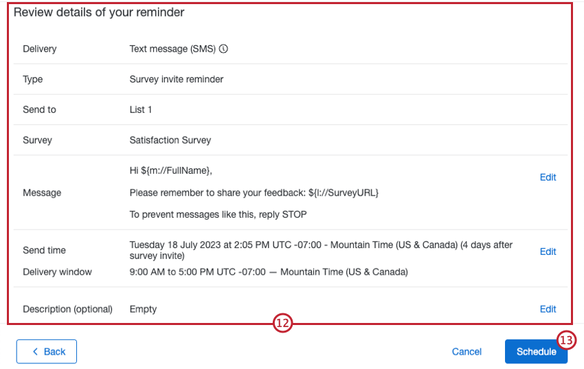Viewport: 584px width, 369px height.
Task: Click the numbered step marker 13
Action: 566,341
